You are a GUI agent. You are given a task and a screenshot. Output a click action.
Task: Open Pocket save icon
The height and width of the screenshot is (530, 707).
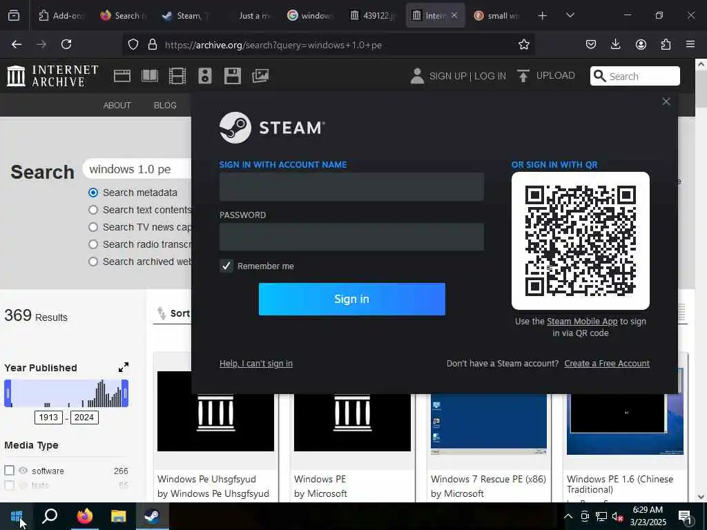coord(591,44)
